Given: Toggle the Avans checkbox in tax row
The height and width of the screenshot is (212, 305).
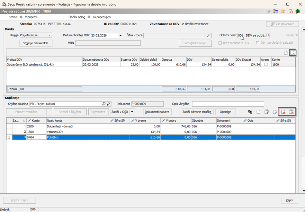Looking at the screenshot, I should [266, 64].
